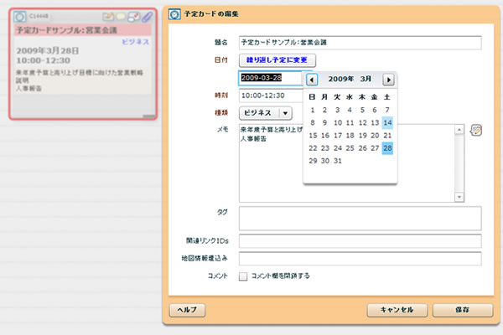The width and height of the screenshot is (503, 335).
Task: Pick day 31 in the March calendar
Action: (338, 160)
